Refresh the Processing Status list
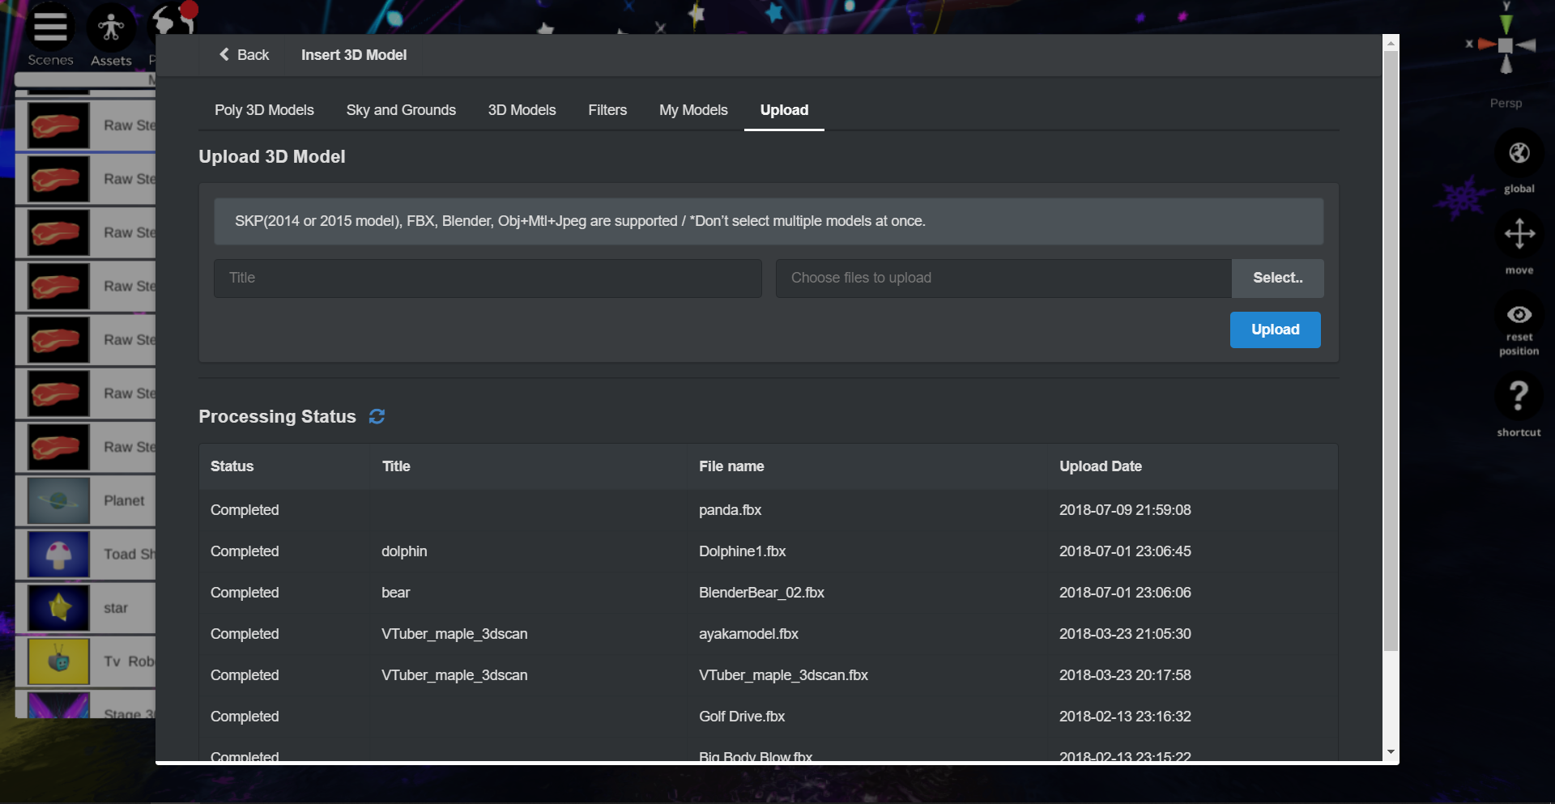1555x804 pixels. 377,416
